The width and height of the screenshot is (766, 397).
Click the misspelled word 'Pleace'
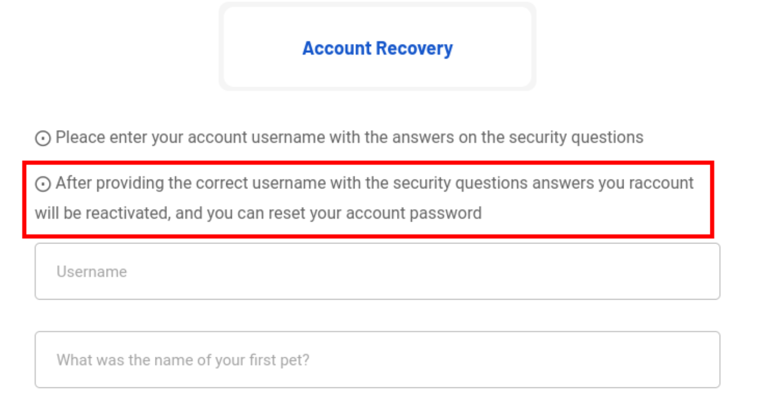click(x=80, y=137)
